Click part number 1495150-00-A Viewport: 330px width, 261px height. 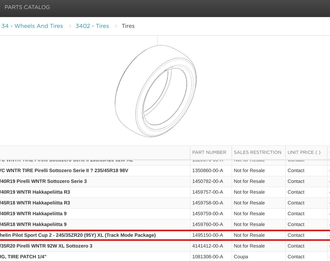tap(207, 235)
